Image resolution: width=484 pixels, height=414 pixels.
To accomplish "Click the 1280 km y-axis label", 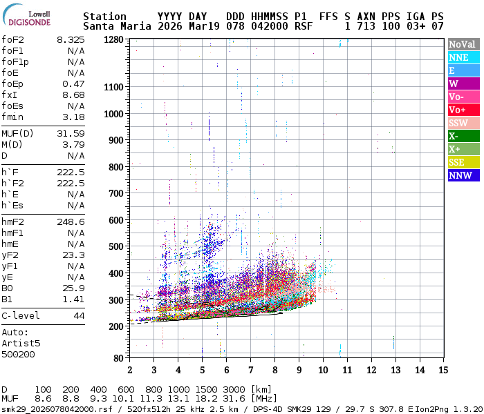I will 113,40.
